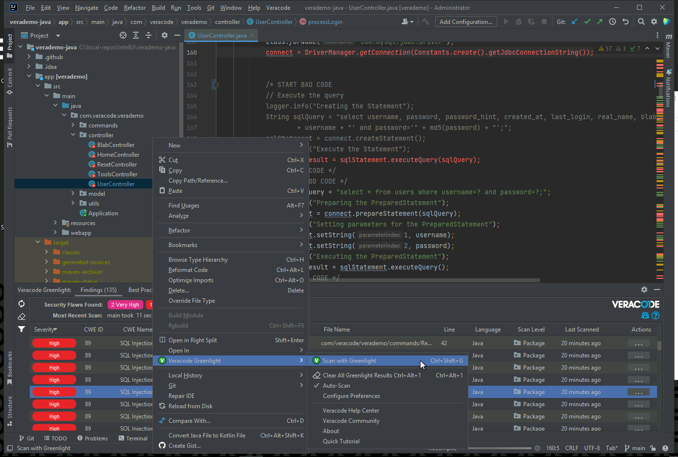This screenshot has height=457, width=678.
Task: Toggle the Commit tool window sidebar button
Action: pyautogui.click(x=10, y=81)
